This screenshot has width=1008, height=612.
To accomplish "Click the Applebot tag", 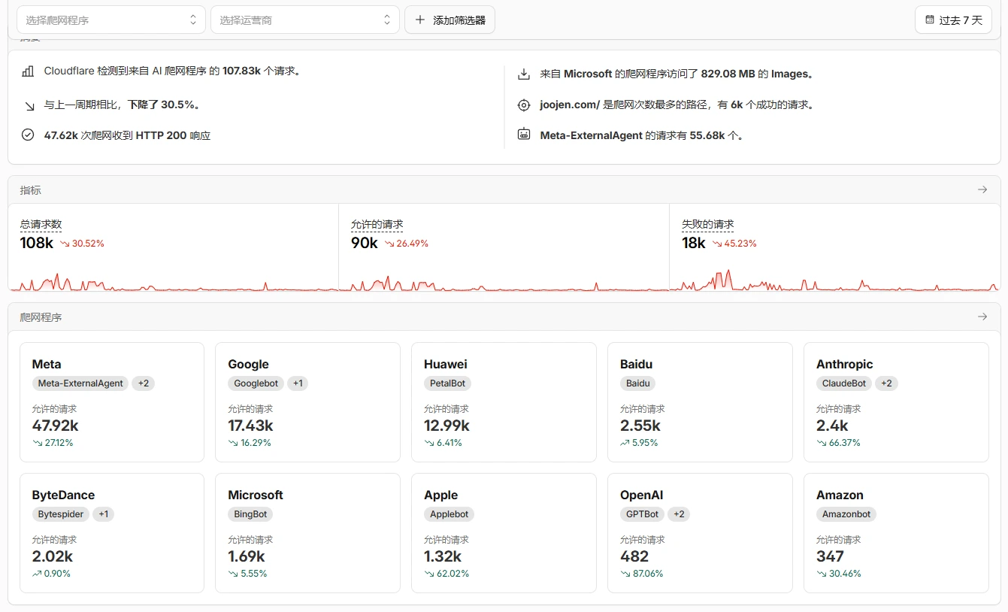I will click(449, 514).
